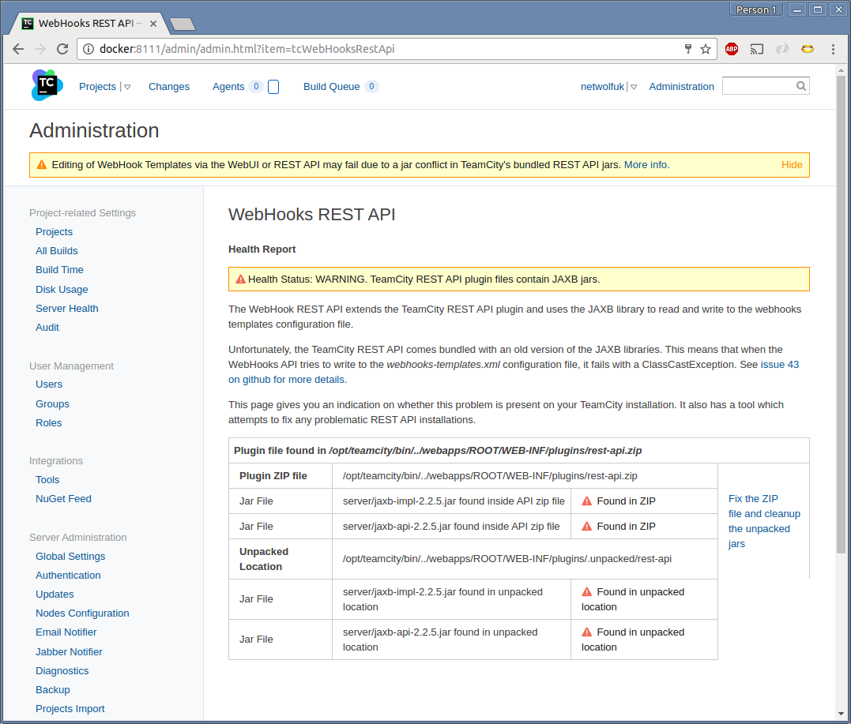The image size is (851, 724).
Task: Open the Administration link in the header
Action: coord(681,87)
